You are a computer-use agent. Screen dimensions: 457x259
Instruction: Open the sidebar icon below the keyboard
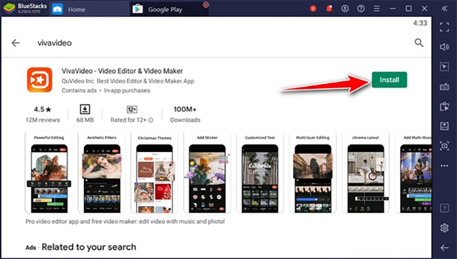[x=444, y=106]
